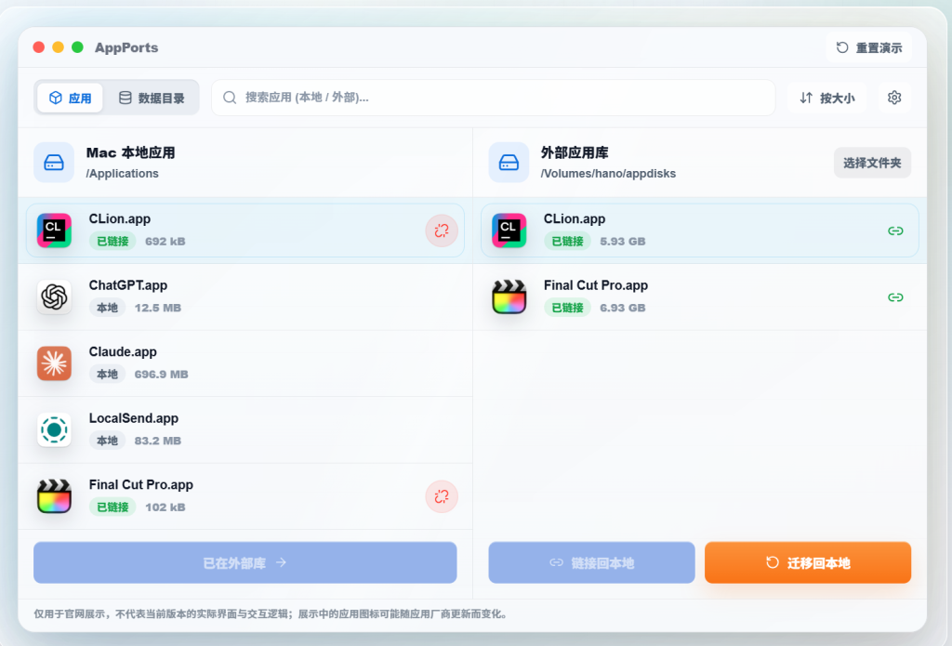
Task: Click the ChatGPT.app icon
Action: (x=54, y=297)
